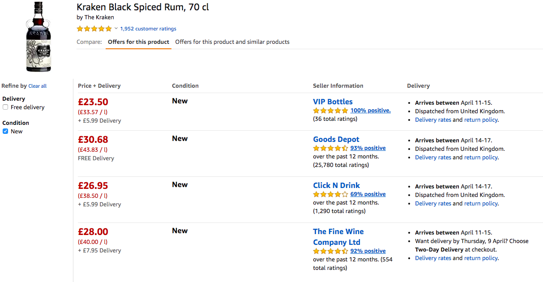Visit Click N Drink seller page

[336, 185]
